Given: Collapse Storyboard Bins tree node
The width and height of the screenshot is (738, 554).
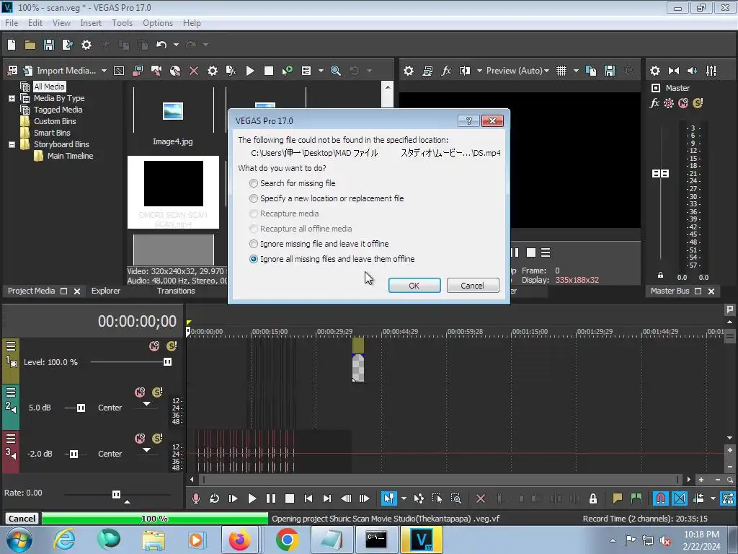Looking at the screenshot, I should (12, 144).
